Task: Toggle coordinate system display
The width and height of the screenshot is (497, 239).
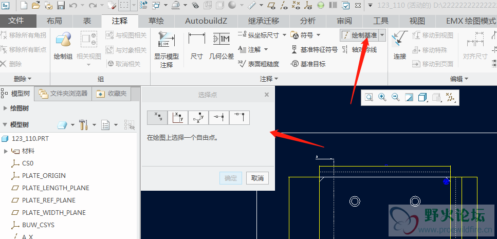Action: coord(308,5)
